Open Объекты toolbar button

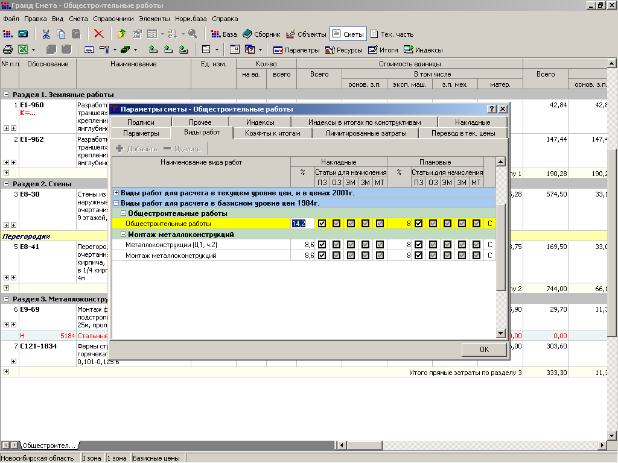306,34
